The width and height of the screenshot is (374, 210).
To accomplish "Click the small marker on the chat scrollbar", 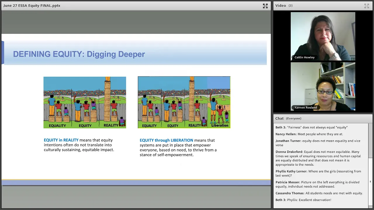I will 370,182.
